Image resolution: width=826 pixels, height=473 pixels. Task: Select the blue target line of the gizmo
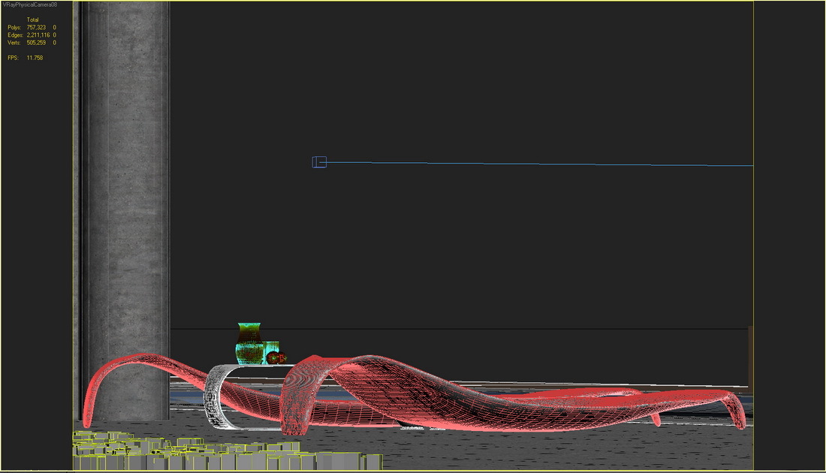coord(539,164)
